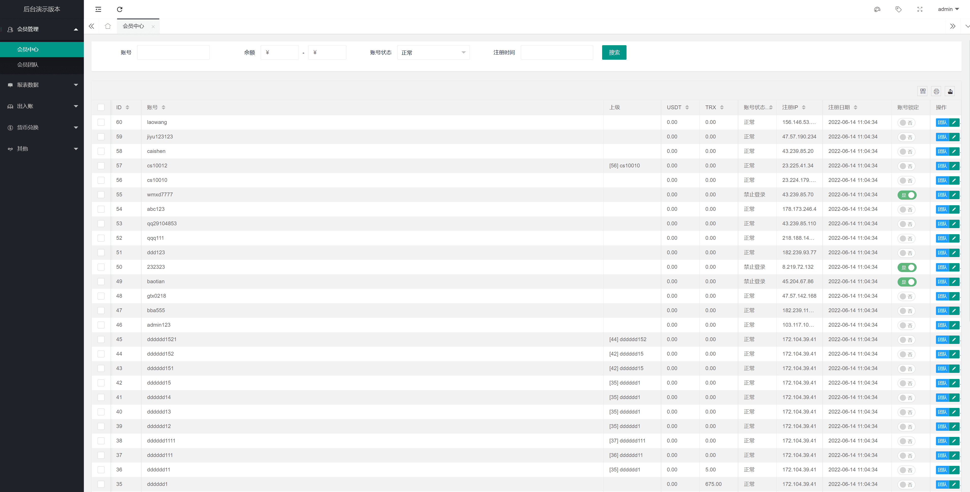Click the export table icon
This screenshot has height=492, width=970.
[950, 91]
